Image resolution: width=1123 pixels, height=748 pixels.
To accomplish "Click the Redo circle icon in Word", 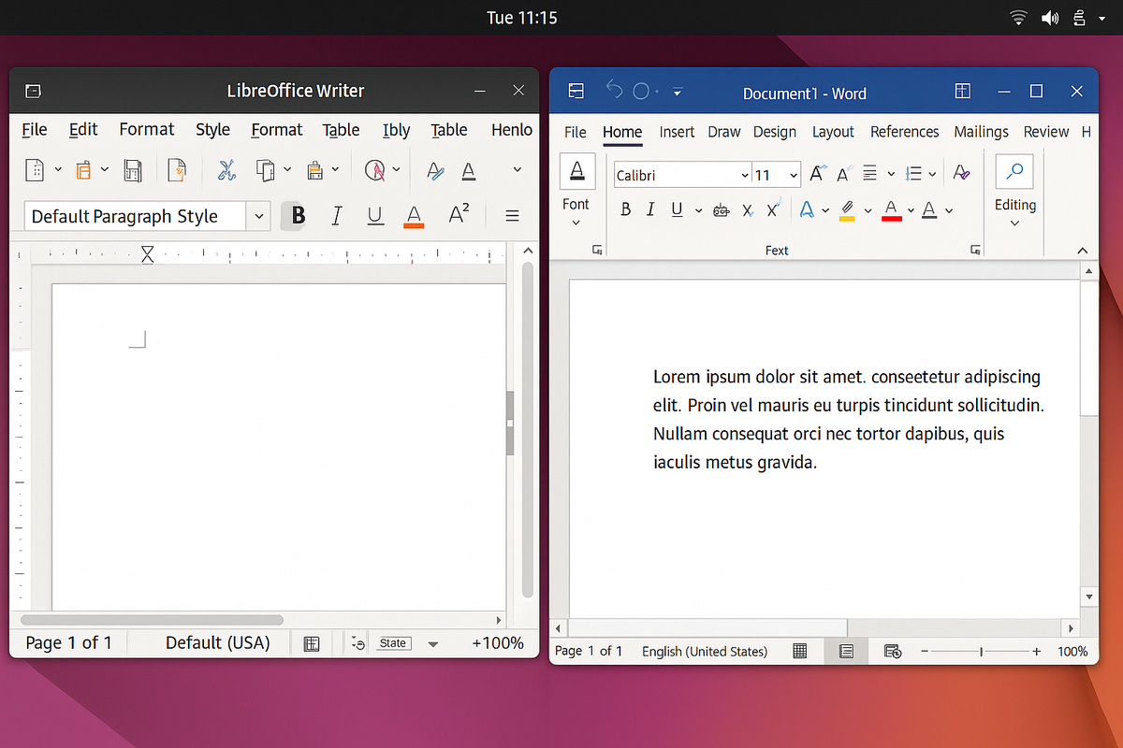I will [641, 91].
